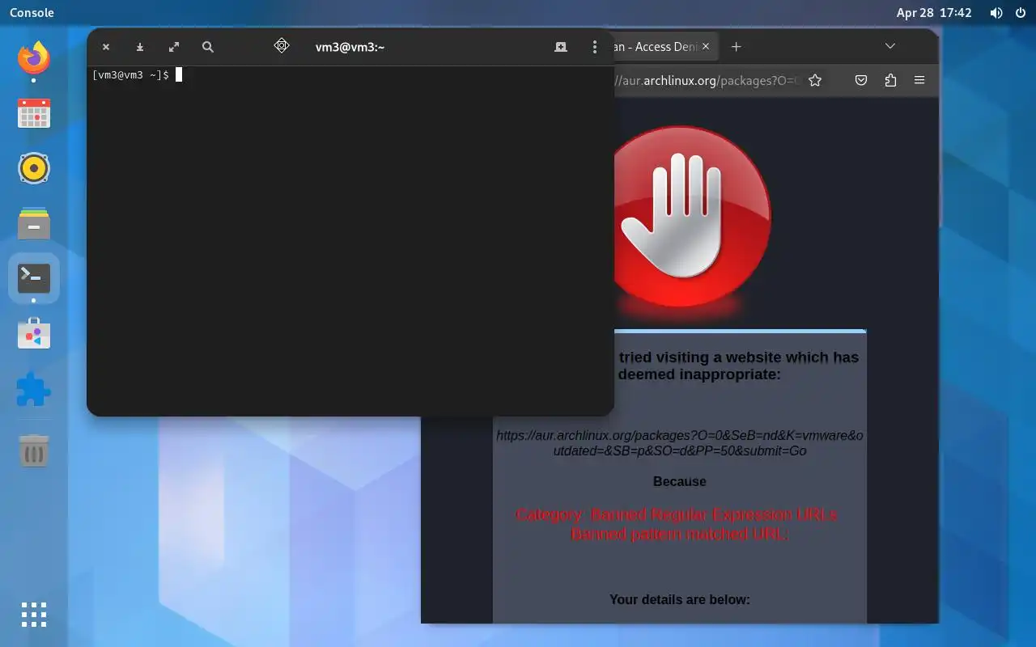
Task: Open the Trash in the dock
Action: pyautogui.click(x=33, y=450)
